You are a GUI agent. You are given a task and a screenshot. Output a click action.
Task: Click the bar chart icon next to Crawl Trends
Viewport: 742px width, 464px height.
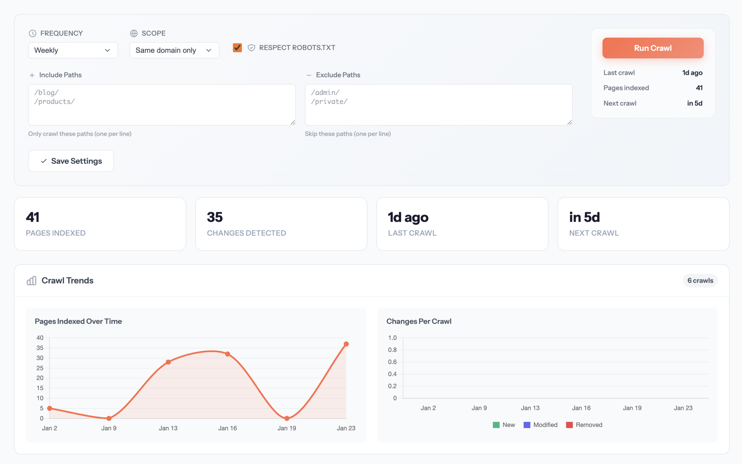(x=31, y=280)
